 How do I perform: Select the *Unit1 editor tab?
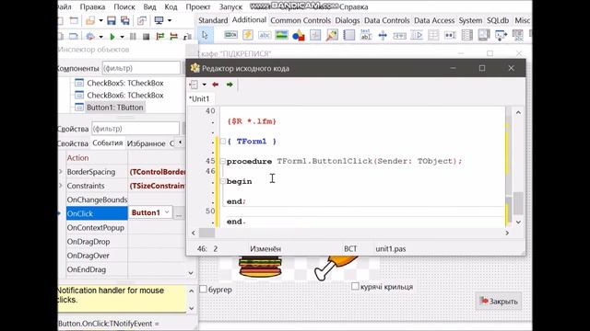click(x=199, y=98)
